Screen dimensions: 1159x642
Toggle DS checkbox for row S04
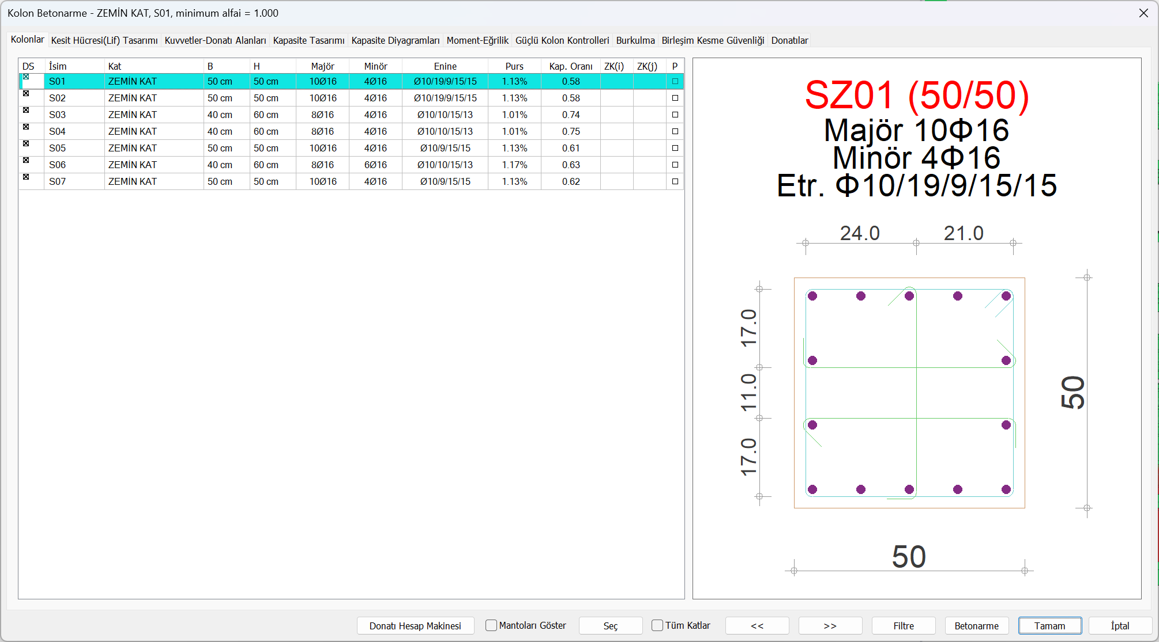(26, 127)
